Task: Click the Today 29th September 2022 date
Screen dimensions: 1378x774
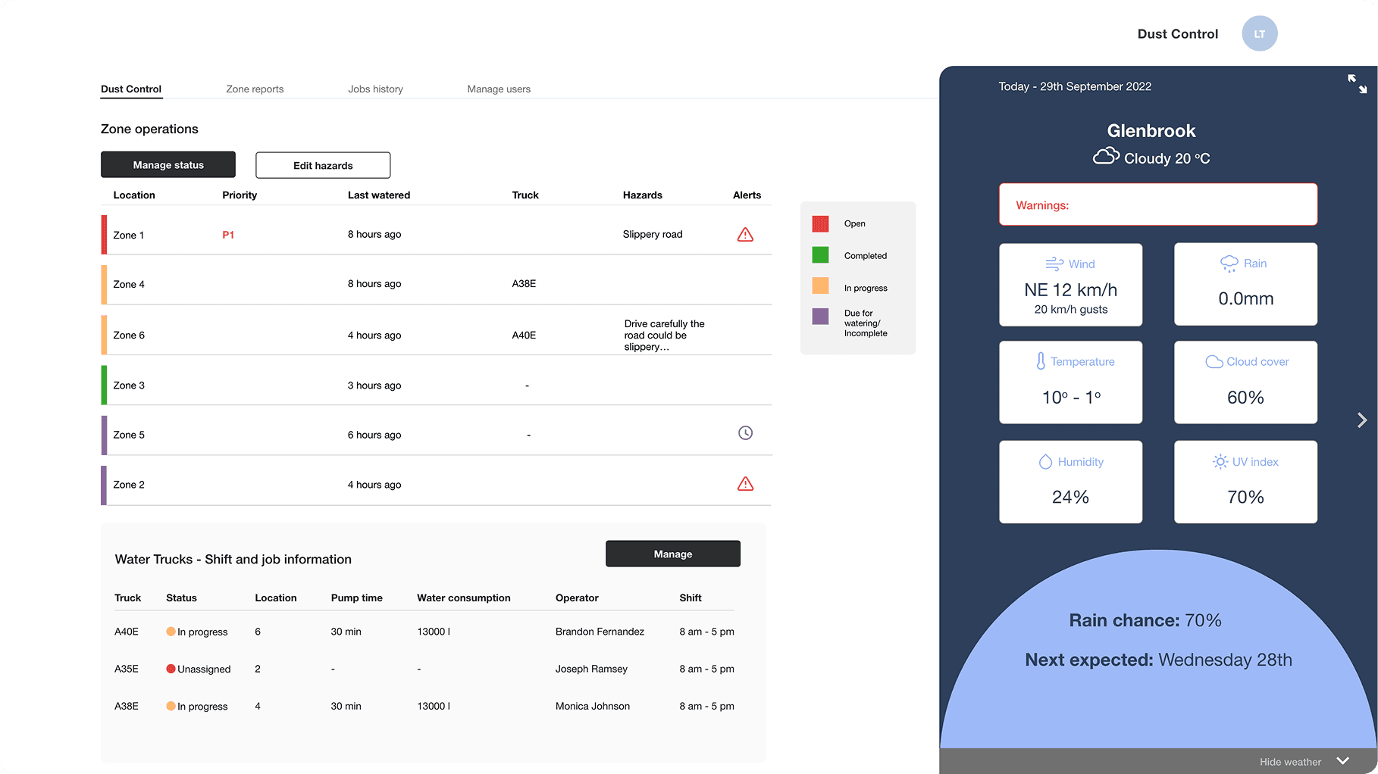Action: point(1075,86)
